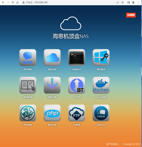Toggle the red 局域网 network button
Image resolution: width=142 pixels, height=147 pixels.
click(131, 15)
